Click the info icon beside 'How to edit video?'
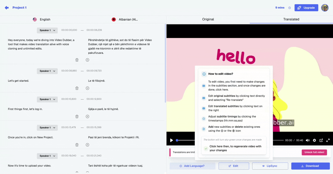 (204, 74)
